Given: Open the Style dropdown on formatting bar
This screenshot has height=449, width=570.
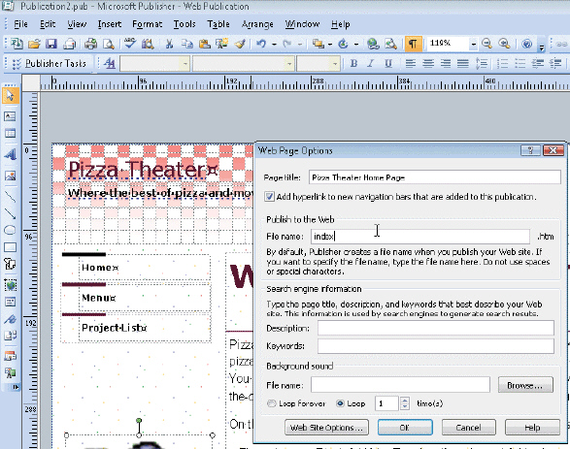Looking at the screenshot, I should (185, 64).
